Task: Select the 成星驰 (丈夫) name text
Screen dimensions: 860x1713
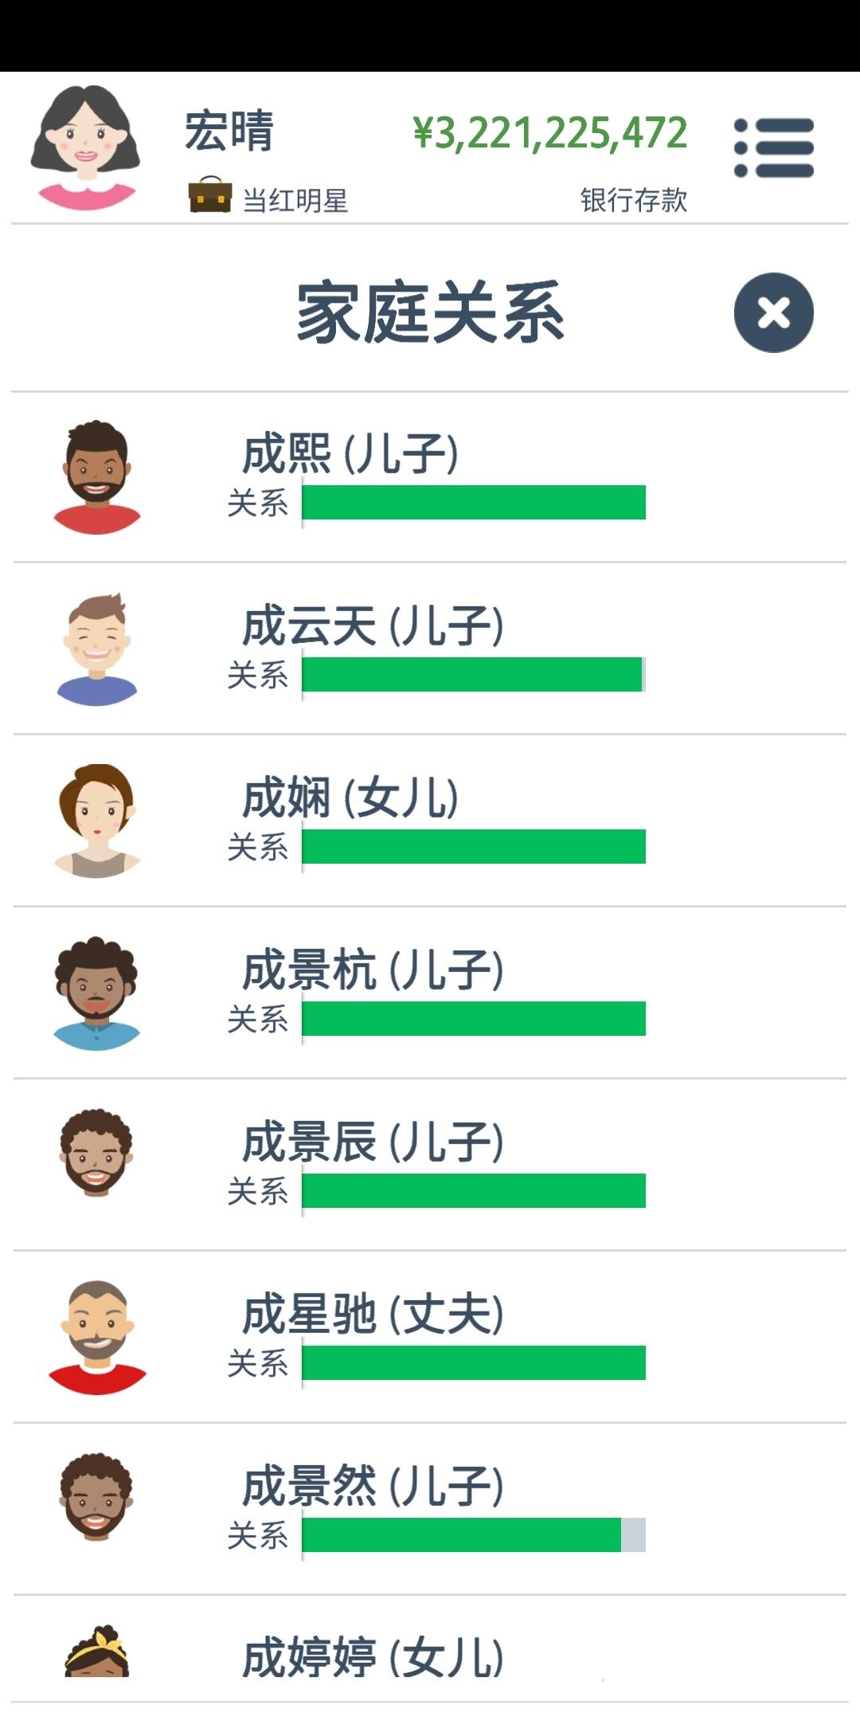Action: (373, 1314)
